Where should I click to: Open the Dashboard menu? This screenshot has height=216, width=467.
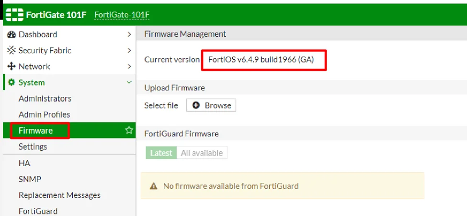[69, 34]
